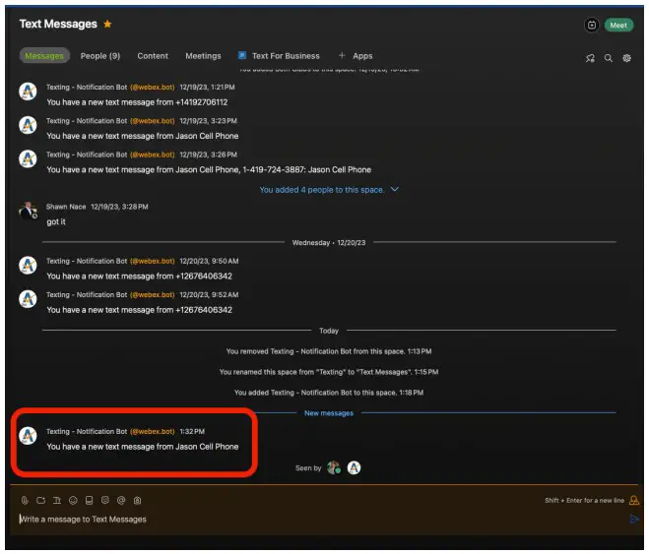Screen dimensions: 649x554
Task: Click the Text For Business app icon
Action: (242, 55)
